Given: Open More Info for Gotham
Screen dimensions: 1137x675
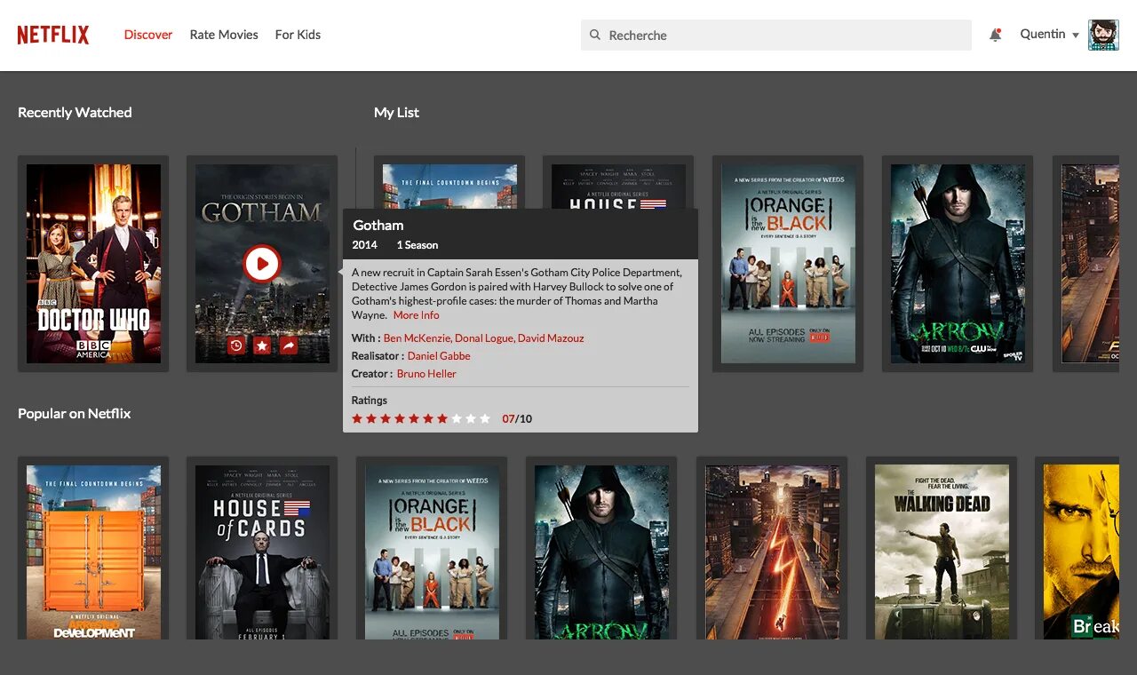Looking at the screenshot, I should (416, 315).
